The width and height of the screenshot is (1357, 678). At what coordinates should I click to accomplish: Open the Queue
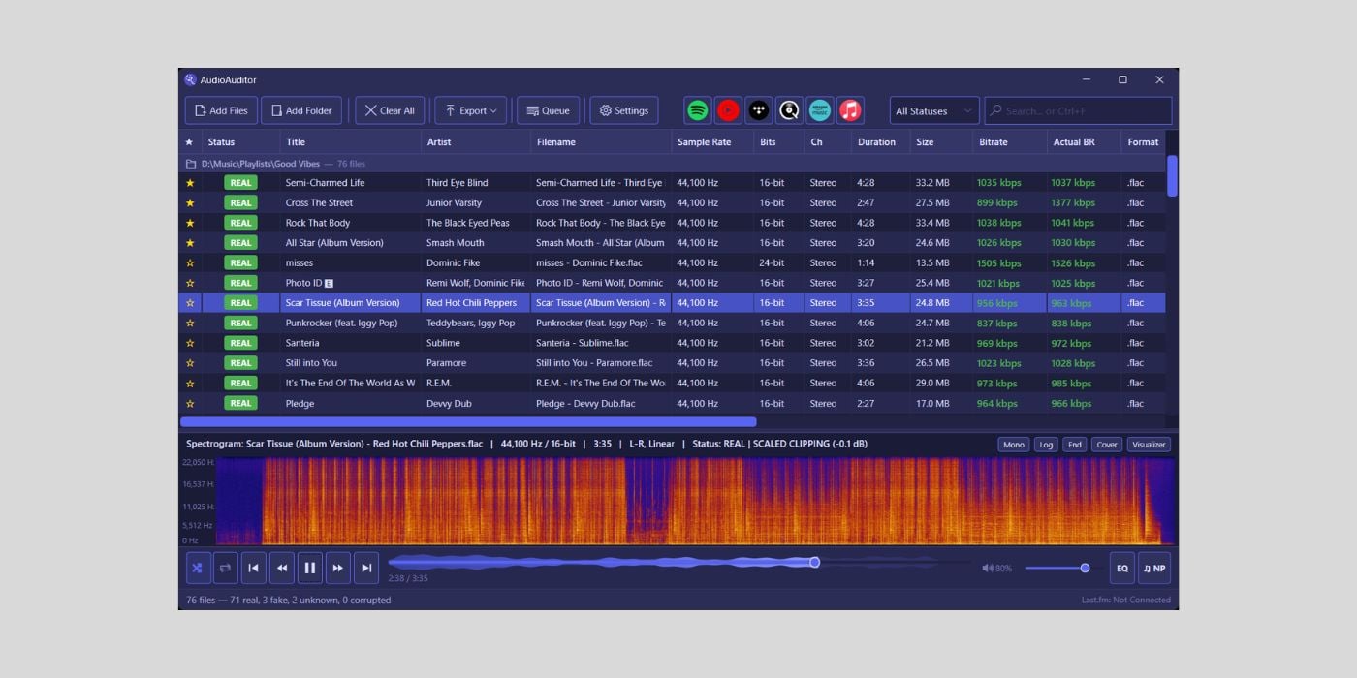(x=549, y=110)
